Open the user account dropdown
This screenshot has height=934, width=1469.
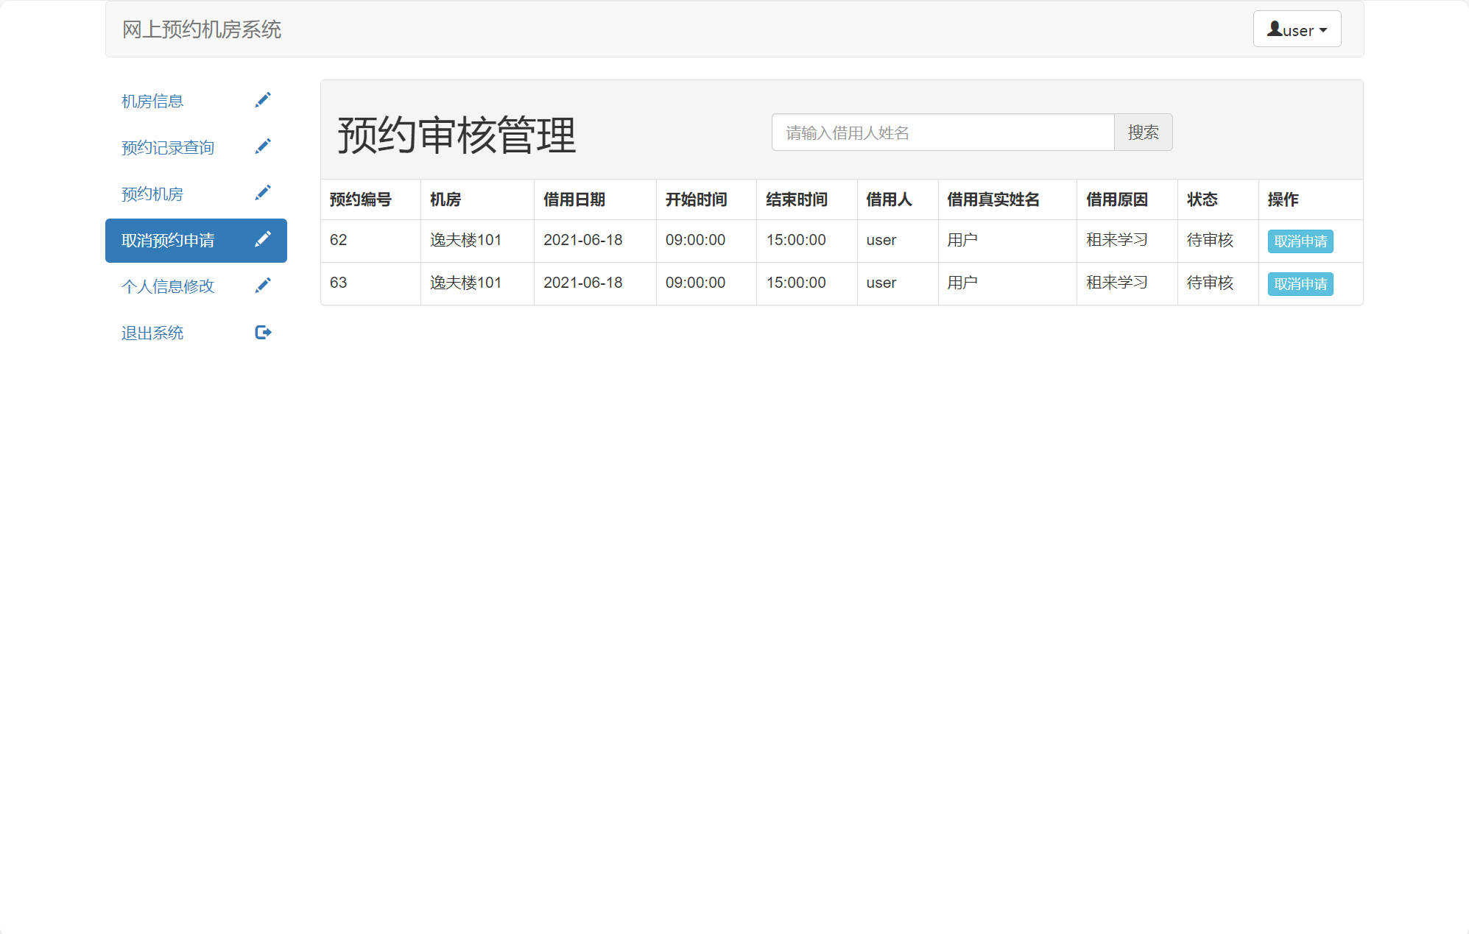click(x=1296, y=29)
